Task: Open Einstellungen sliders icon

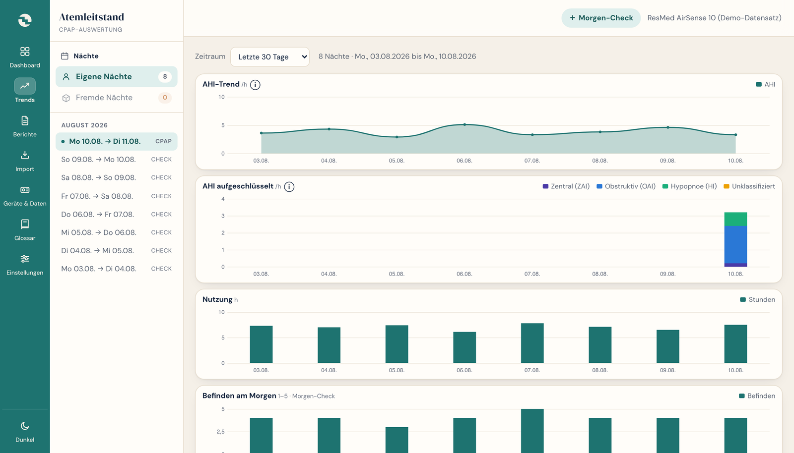Action: coord(25,259)
